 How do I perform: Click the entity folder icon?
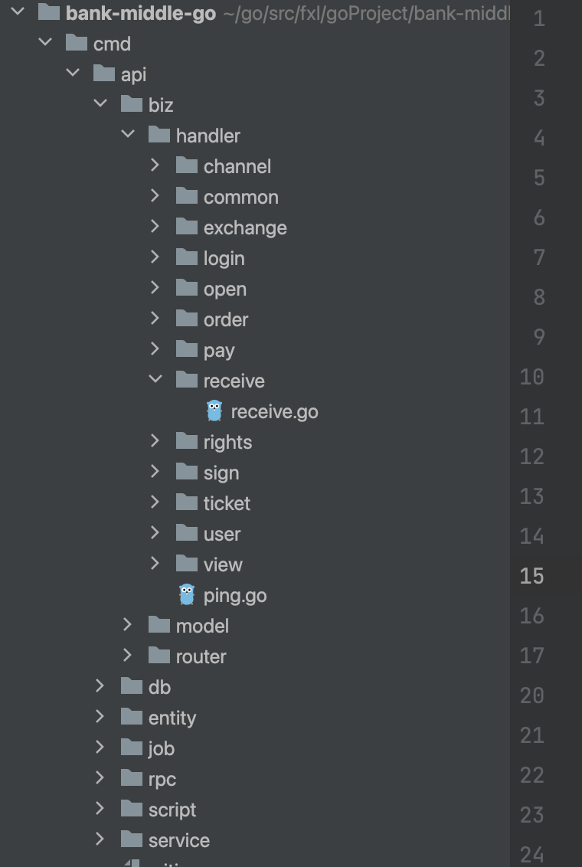[x=132, y=717]
